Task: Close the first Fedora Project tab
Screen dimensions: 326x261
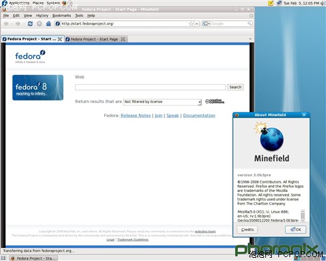Action: pos(60,39)
